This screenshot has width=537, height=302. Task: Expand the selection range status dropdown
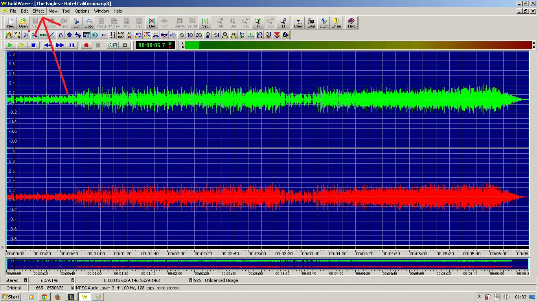point(190,280)
